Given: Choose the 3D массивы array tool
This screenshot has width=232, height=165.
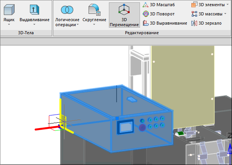Looking at the screenshot, I should pos(207,14).
